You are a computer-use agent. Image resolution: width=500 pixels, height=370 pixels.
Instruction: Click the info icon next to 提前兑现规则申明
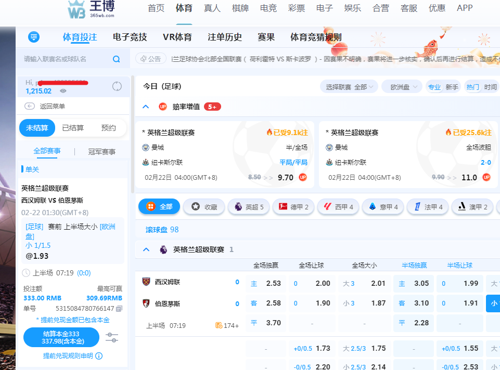pyautogui.click(x=99, y=356)
